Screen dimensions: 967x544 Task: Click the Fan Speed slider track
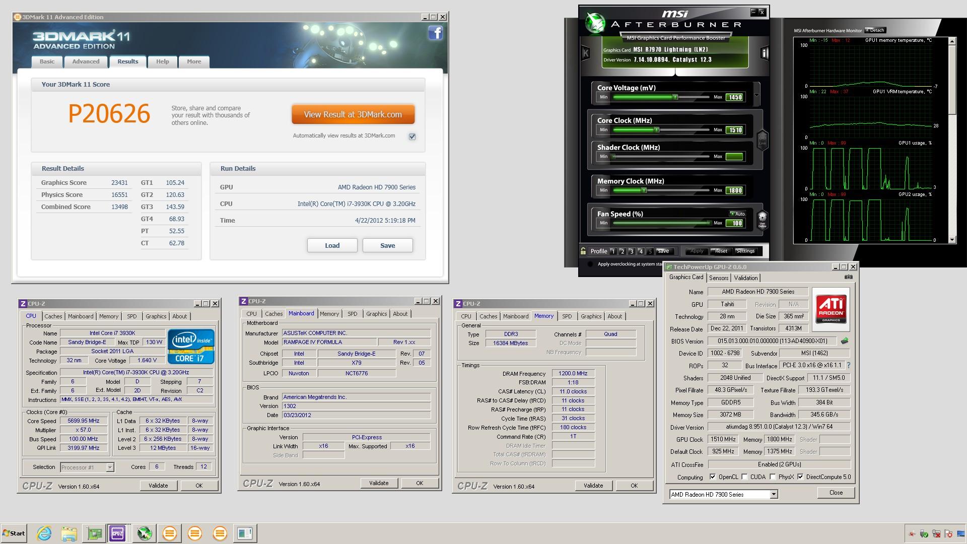click(660, 223)
